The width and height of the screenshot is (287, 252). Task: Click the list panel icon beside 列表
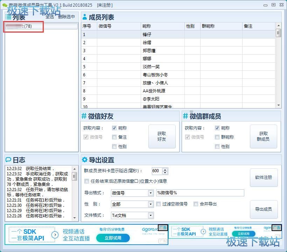click(8, 17)
